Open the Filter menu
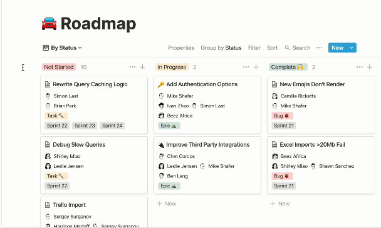This screenshot has width=381, height=228. click(x=254, y=47)
